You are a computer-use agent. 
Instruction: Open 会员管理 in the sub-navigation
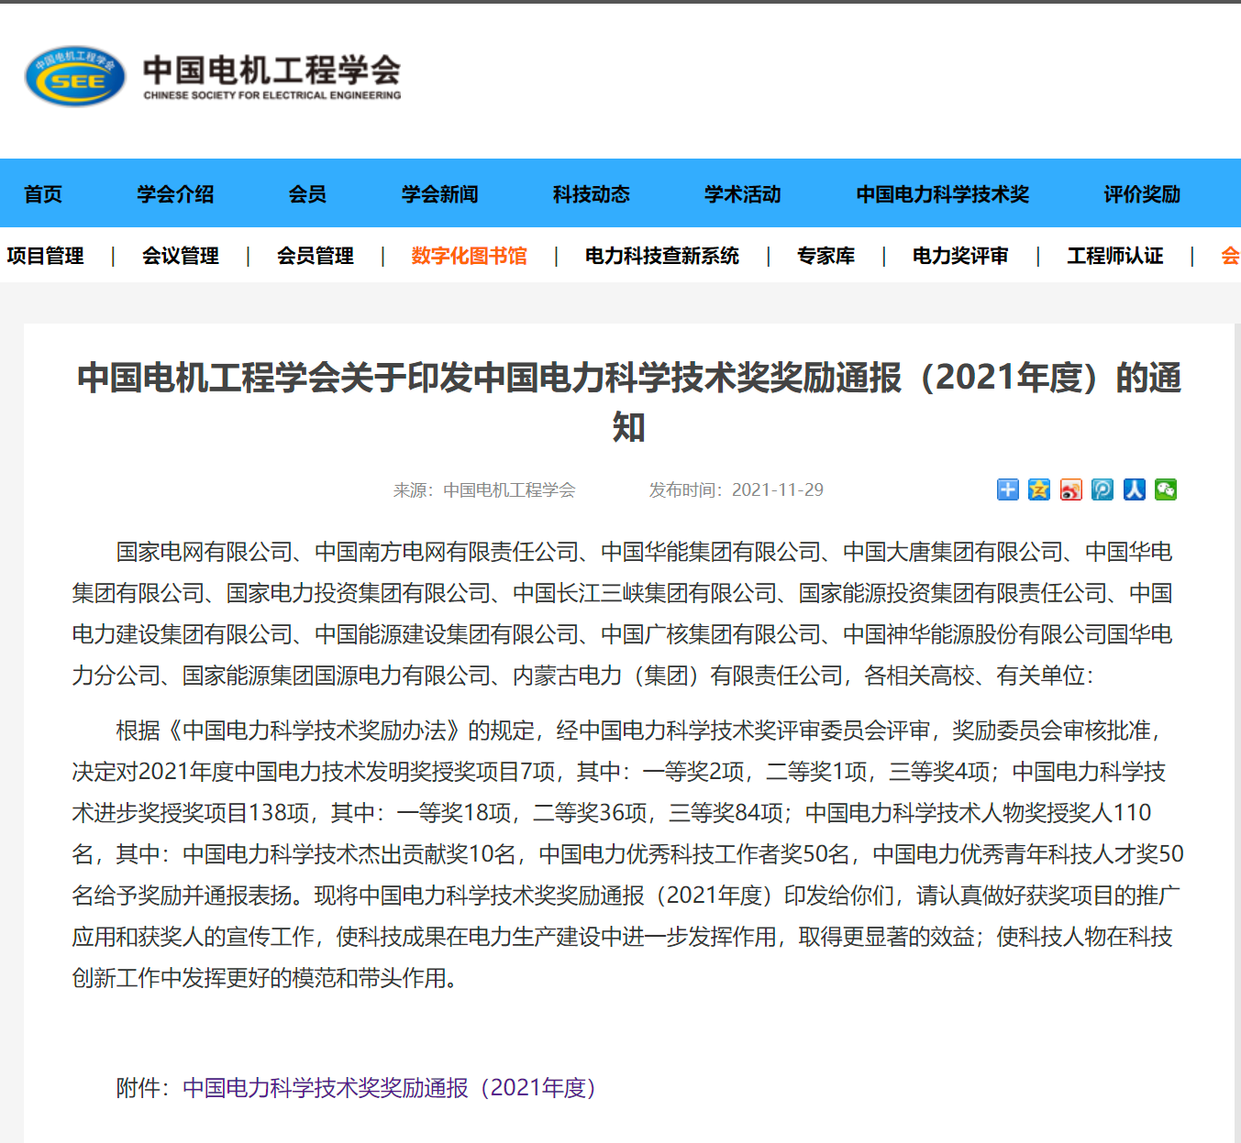tap(316, 256)
